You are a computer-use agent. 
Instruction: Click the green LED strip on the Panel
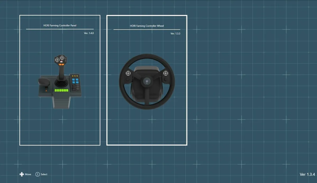61,90
